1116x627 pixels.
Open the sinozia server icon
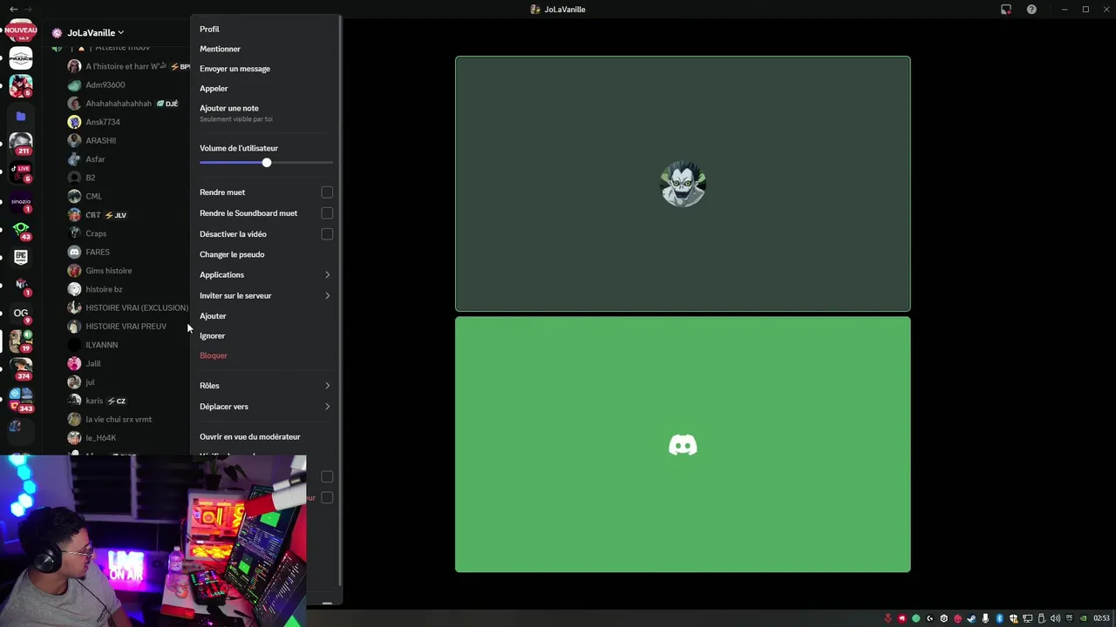coord(21,203)
